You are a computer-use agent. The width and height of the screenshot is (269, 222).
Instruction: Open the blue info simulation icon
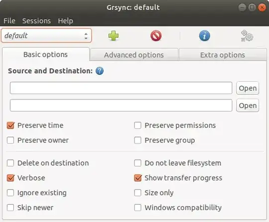(x=205, y=36)
